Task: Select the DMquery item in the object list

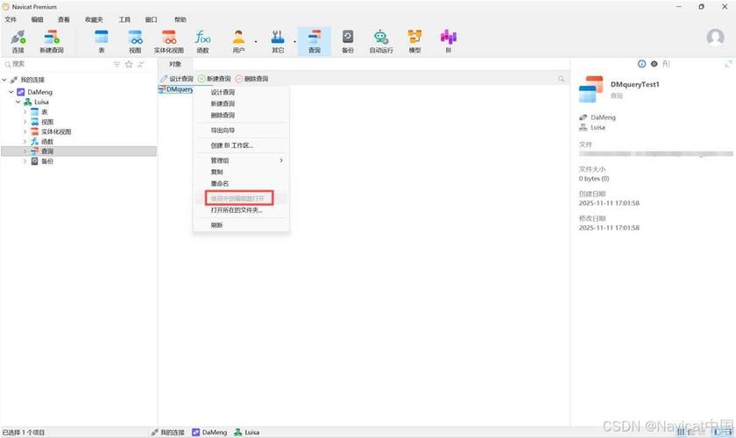Action: (x=176, y=89)
